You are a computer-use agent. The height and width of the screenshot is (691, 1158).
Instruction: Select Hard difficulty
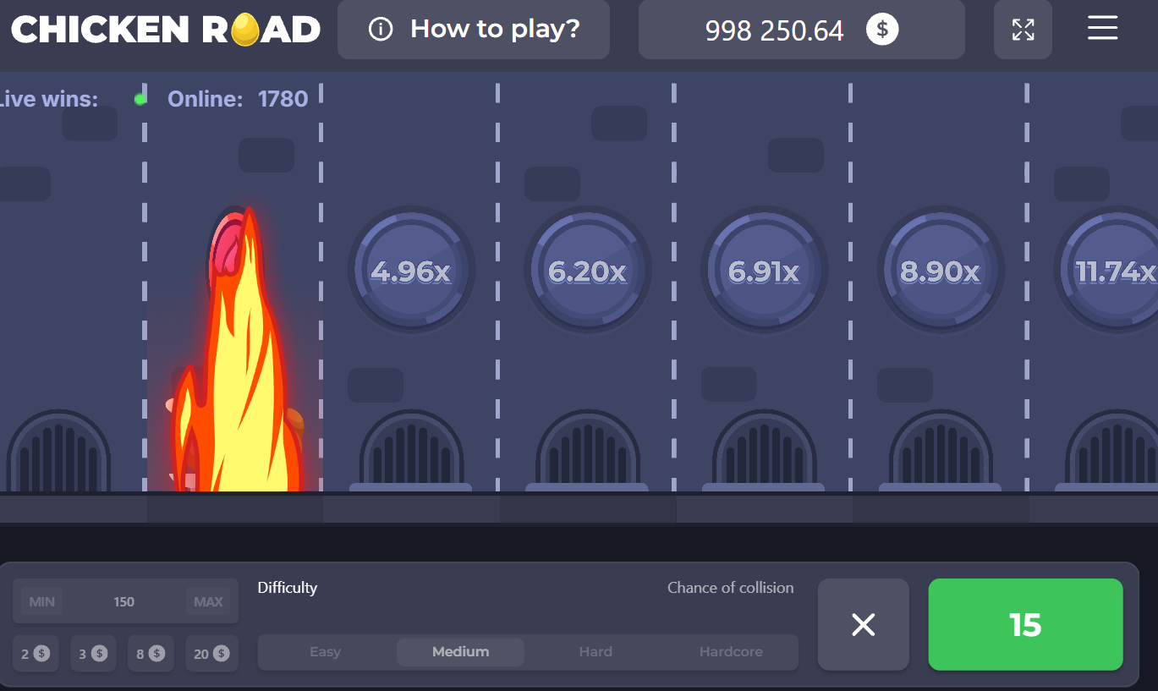coord(595,652)
